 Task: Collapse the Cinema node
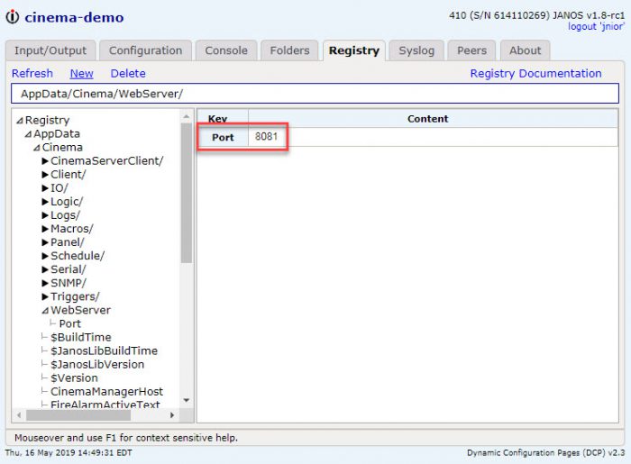[37, 148]
